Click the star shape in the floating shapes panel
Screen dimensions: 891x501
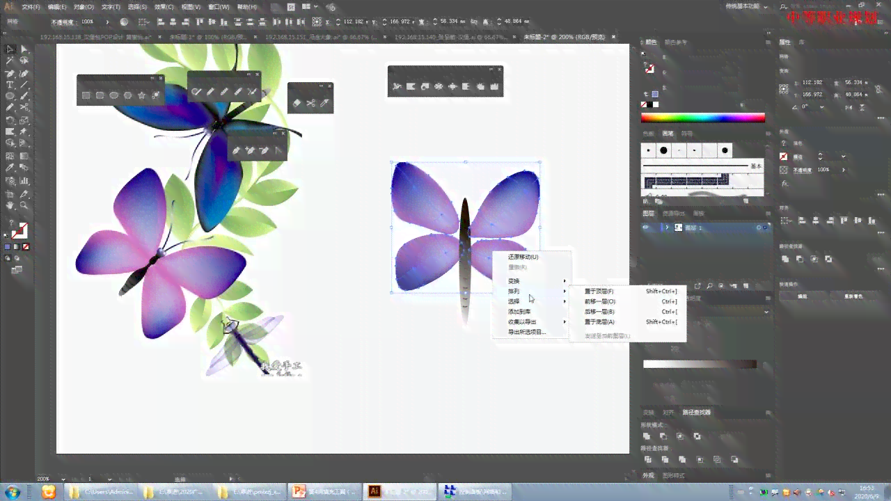click(x=142, y=95)
